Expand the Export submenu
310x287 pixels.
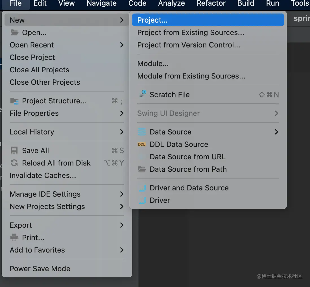coord(122,225)
